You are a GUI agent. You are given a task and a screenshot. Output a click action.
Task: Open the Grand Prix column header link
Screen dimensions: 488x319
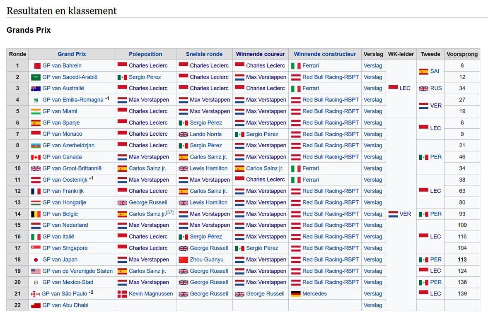tap(72, 54)
